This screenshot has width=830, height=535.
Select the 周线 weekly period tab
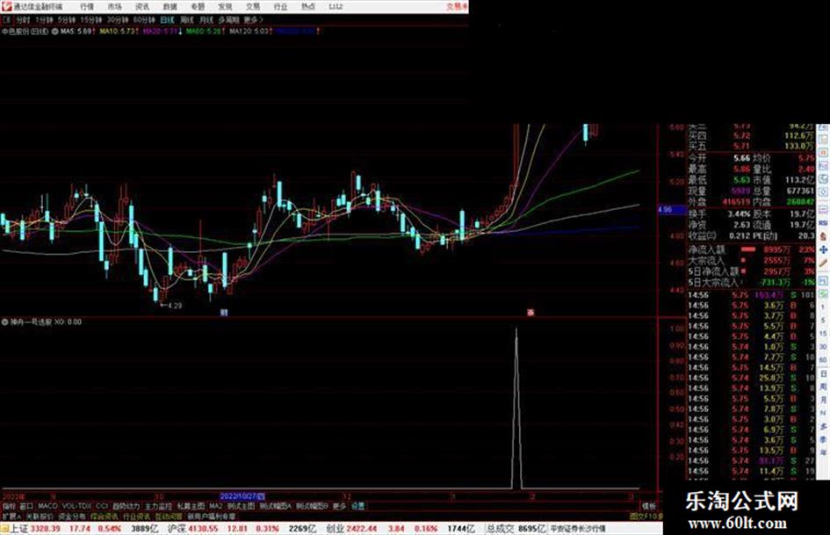point(187,20)
